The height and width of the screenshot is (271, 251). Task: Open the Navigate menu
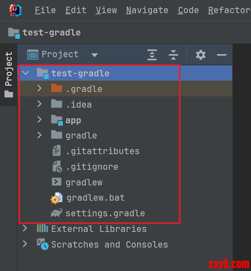(147, 10)
